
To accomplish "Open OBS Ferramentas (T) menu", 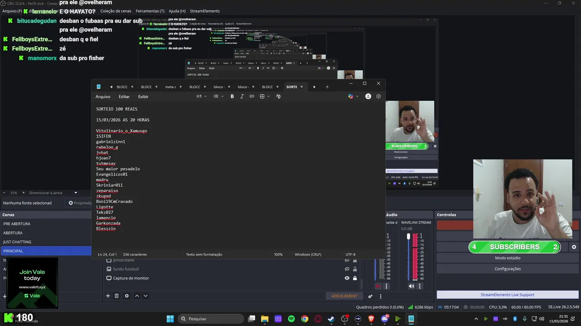I will [150, 11].
